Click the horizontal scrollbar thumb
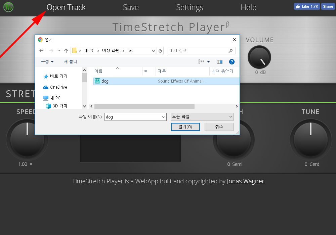336x235 pixels. coord(144,106)
